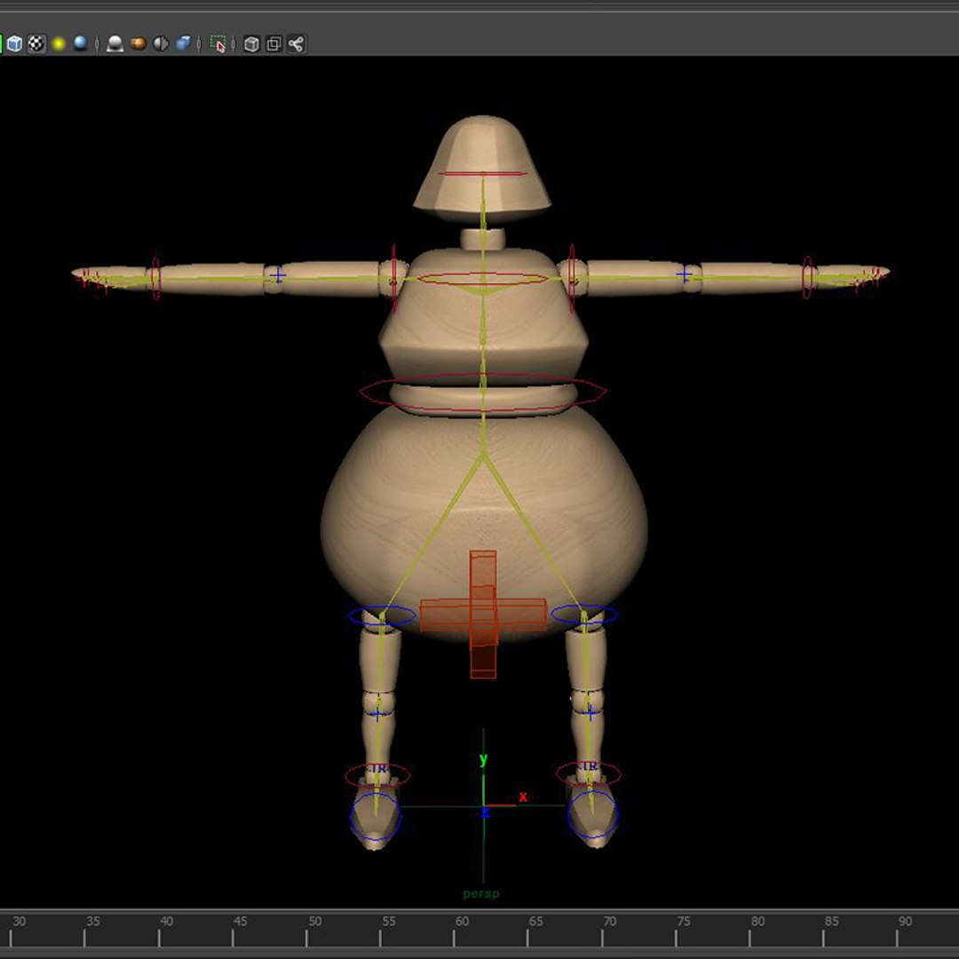Toggle Multisample Anti-aliasing half-sphere icon
Screen dimensions: 959x959
(161, 44)
